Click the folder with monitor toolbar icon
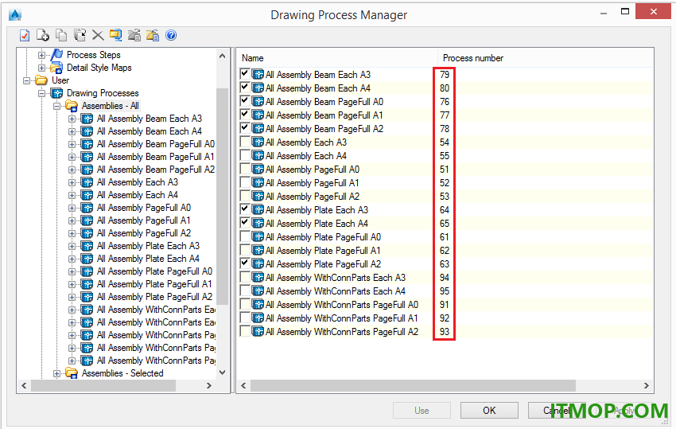This screenshot has width=676, height=429. point(115,35)
